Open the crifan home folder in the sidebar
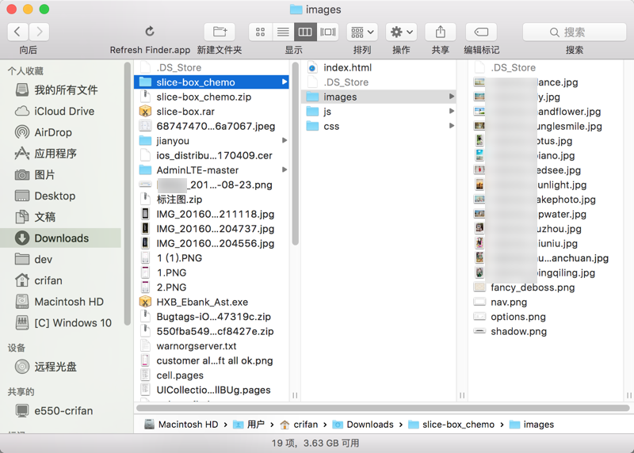Viewport: 634px width, 453px height. (x=61, y=280)
